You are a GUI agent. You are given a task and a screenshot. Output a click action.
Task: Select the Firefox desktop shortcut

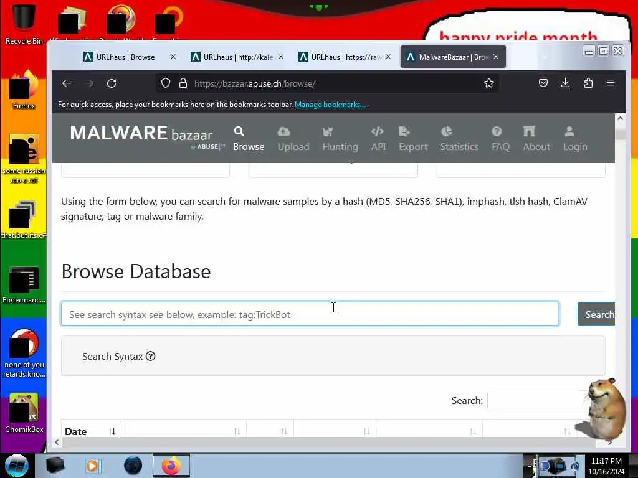tap(24, 90)
